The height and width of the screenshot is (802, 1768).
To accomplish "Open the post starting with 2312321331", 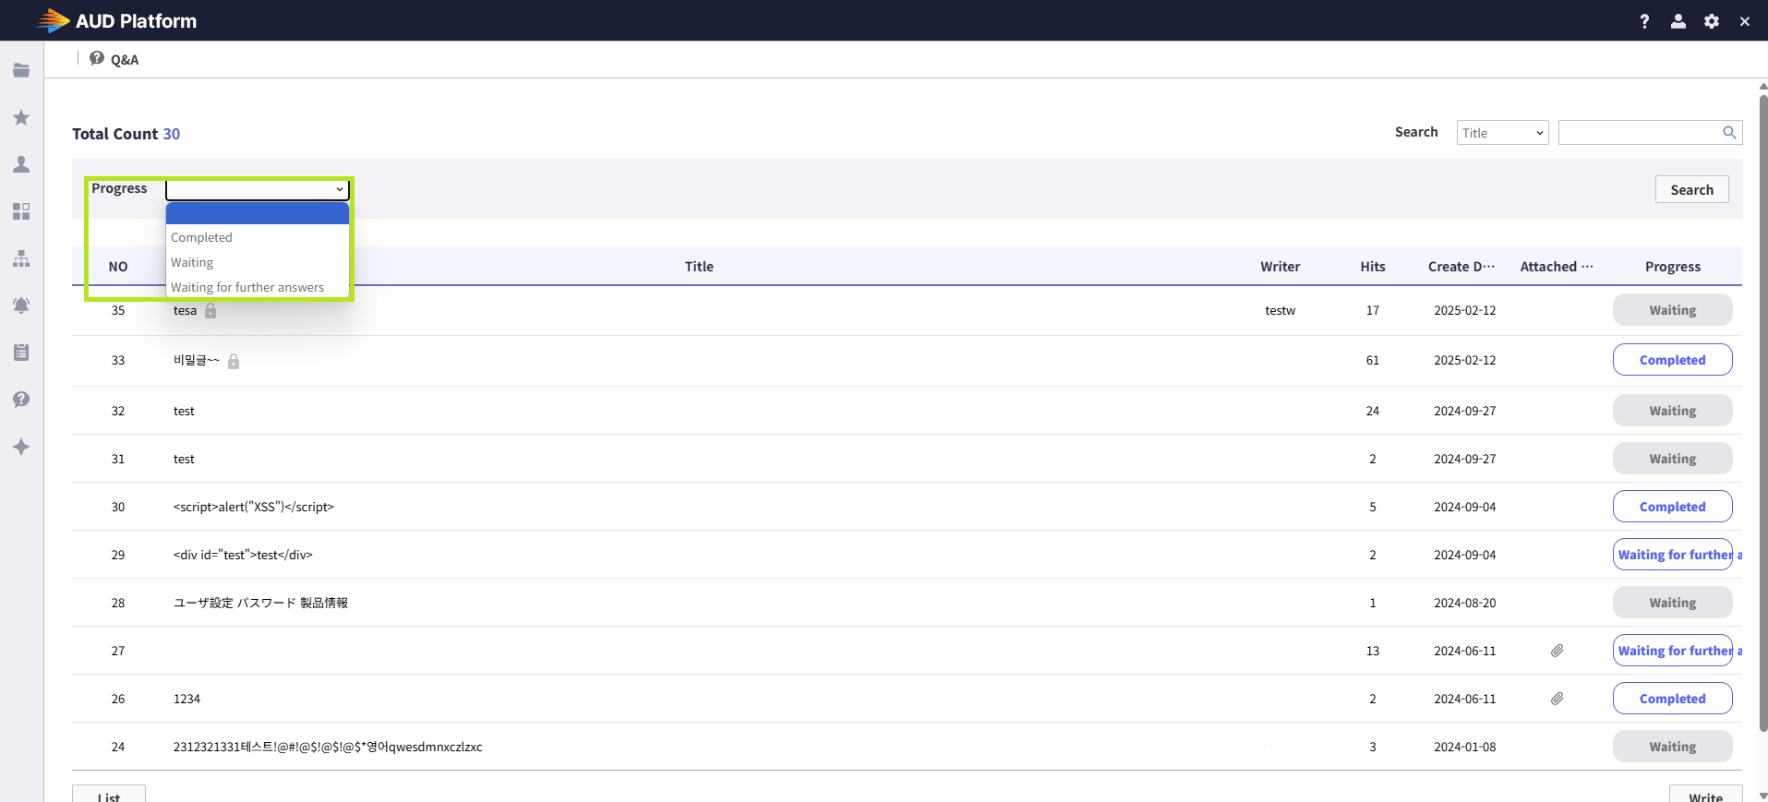I will (x=328, y=747).
